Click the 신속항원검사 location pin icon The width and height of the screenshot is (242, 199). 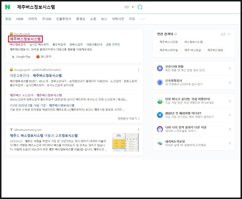coord(160,82)
